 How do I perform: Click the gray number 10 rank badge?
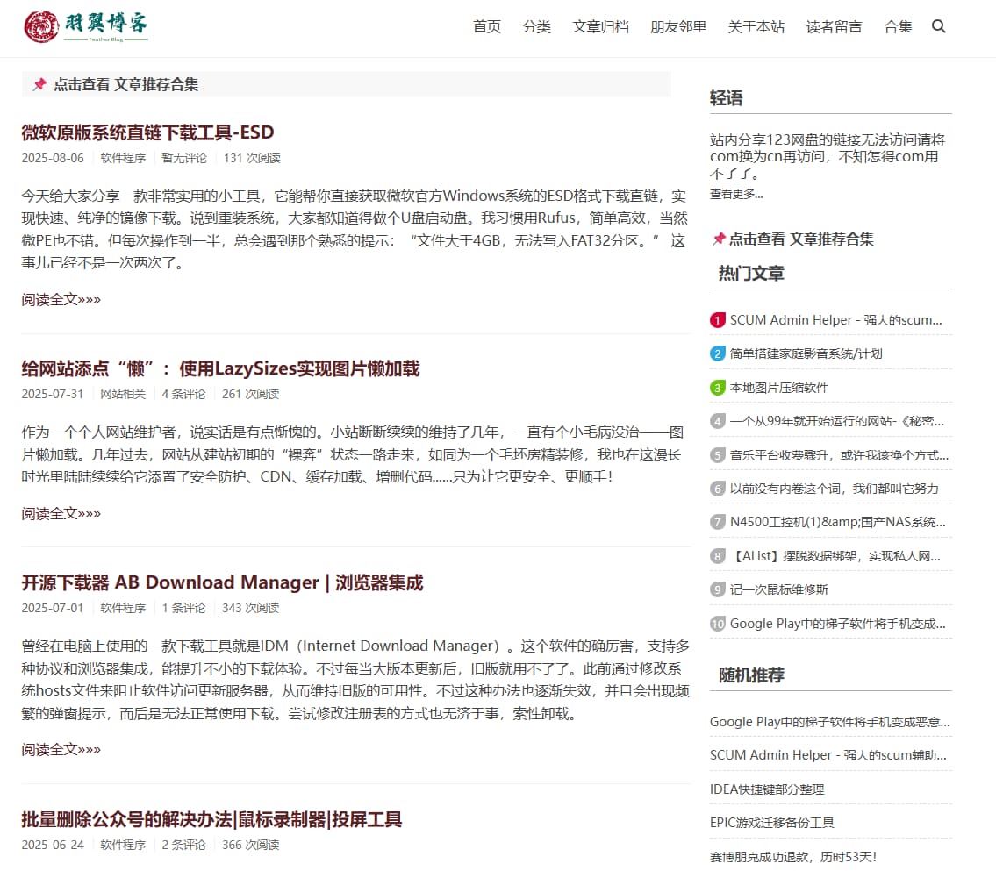(717, 624)
